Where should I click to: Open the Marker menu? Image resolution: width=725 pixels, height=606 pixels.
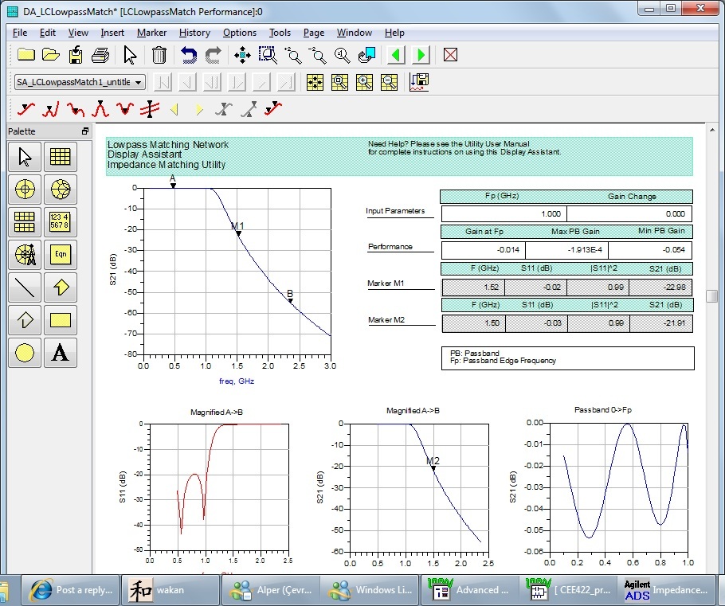tap(151, 33)
